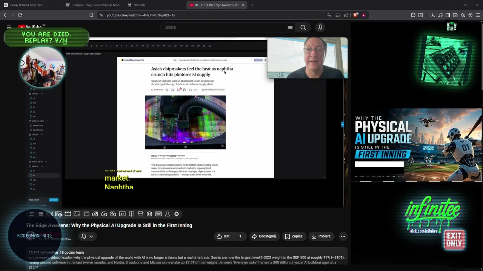Open the Brave Wallet icon
The width and height of the screenshot is (483, 271).
point(455,15)
